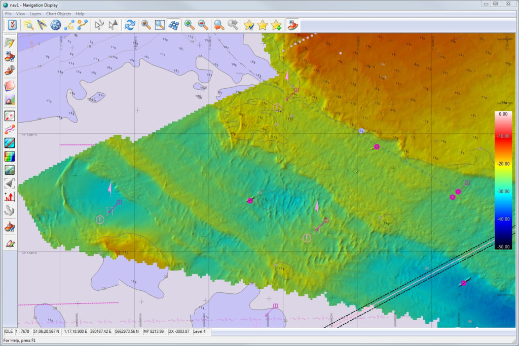The width and height of the screenshot is (519, 346).
Task: Select the arrow pointer selection tool
Action: (x=99, y=24)
